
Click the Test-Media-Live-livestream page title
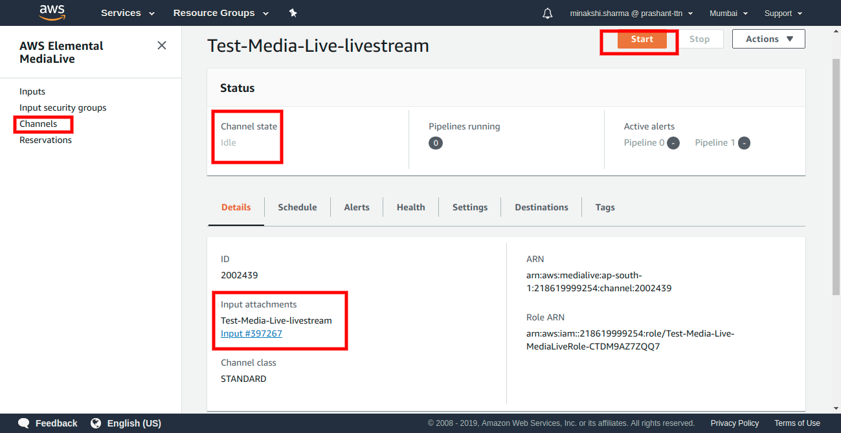coord(318,45)
